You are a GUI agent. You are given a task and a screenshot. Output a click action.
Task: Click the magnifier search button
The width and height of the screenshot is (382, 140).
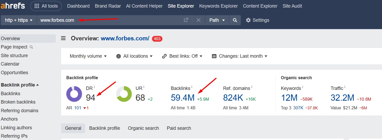click(x=235, y=20)
